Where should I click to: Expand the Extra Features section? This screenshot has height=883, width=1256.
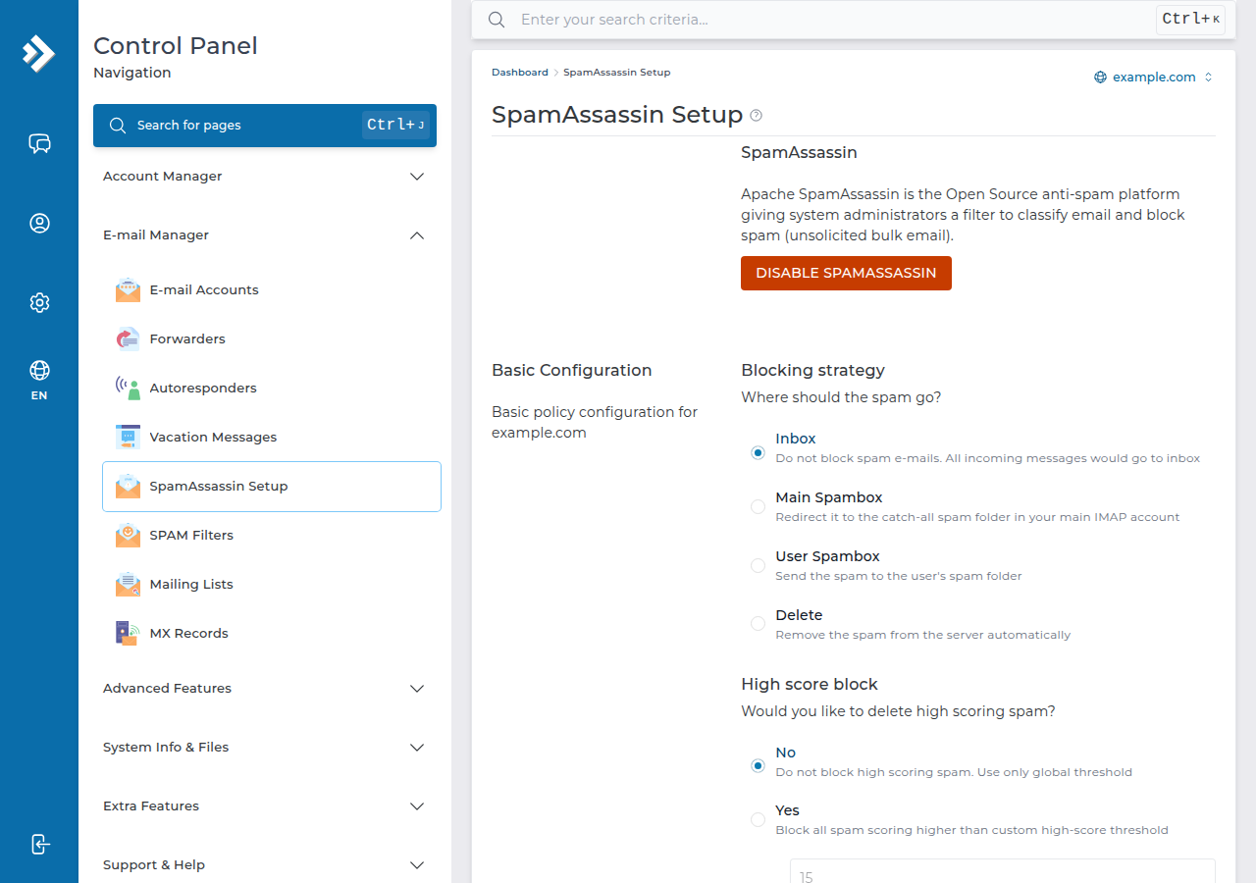click(x=265, y=806)
